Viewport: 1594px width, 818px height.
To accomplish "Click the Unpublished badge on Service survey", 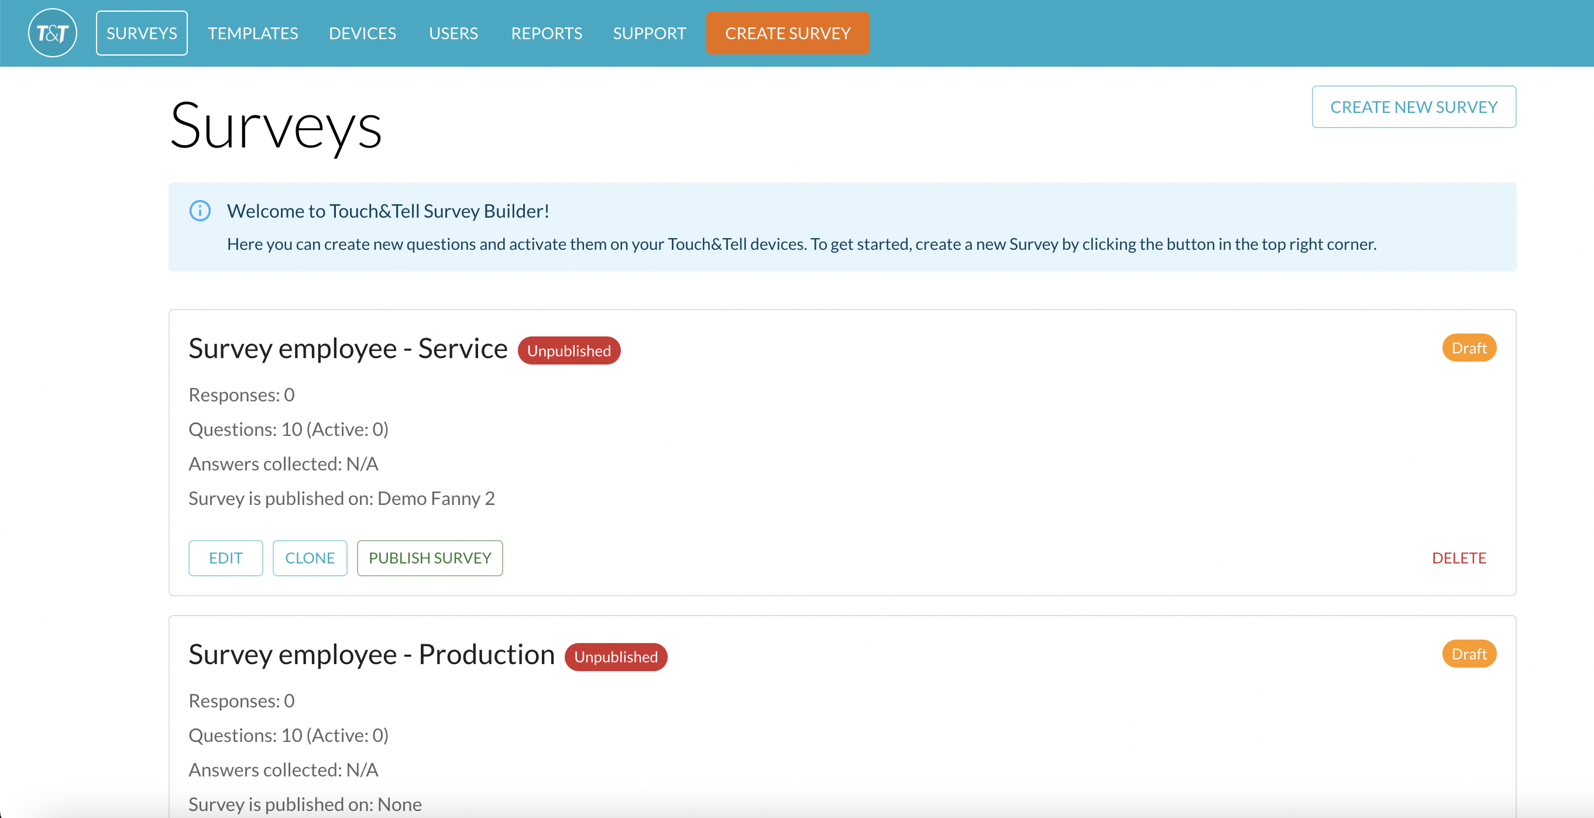I will [x=568, y=351].
